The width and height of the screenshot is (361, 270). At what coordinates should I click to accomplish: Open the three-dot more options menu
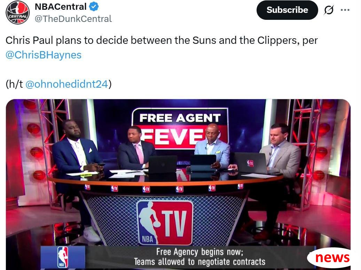[x=345, y=10]
